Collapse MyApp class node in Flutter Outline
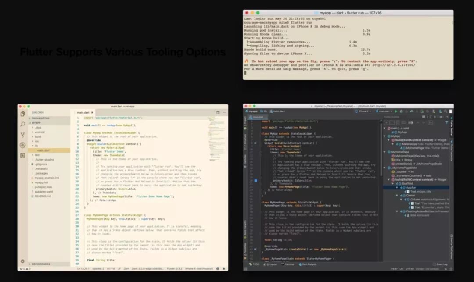474x282 pixels. tap(384, 136)
